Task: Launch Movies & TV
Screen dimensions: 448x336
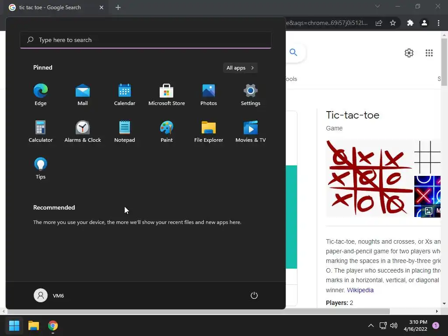Action: (x=251, y=131)
